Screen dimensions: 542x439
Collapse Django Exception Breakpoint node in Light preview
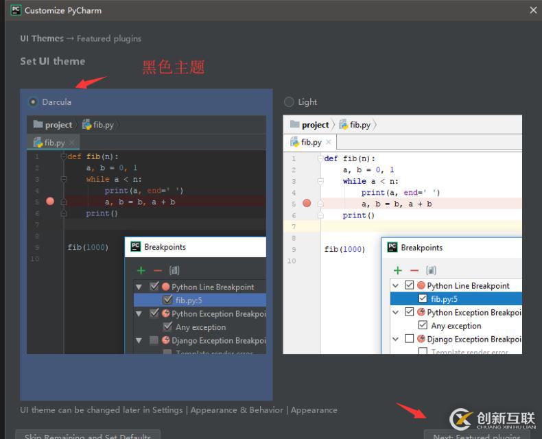[395, 339]
